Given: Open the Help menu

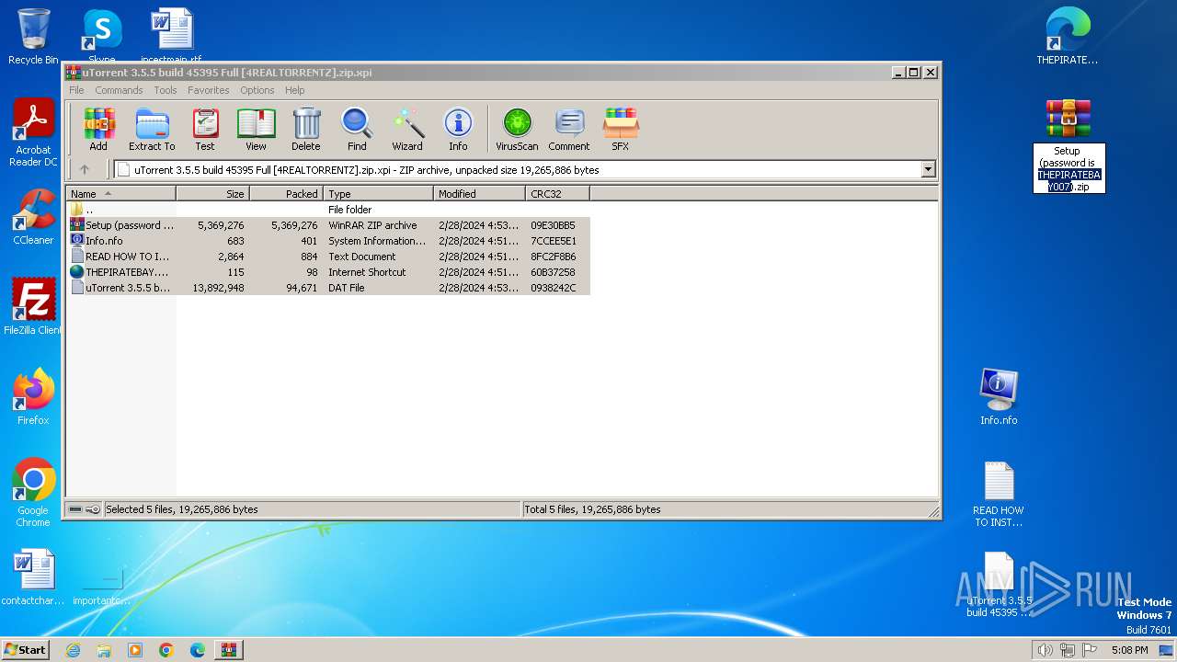Looking at the screenshot, I should 294,90.
